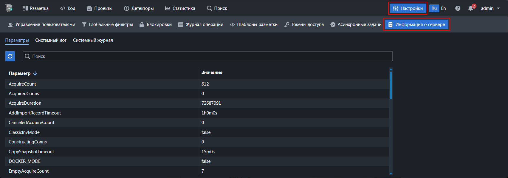Viewport: 508px width, 178px height.
Task: Open the help question mark icon
Action: 458,8
